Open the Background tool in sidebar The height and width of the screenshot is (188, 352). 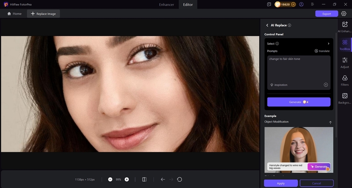tap(345, 98)
